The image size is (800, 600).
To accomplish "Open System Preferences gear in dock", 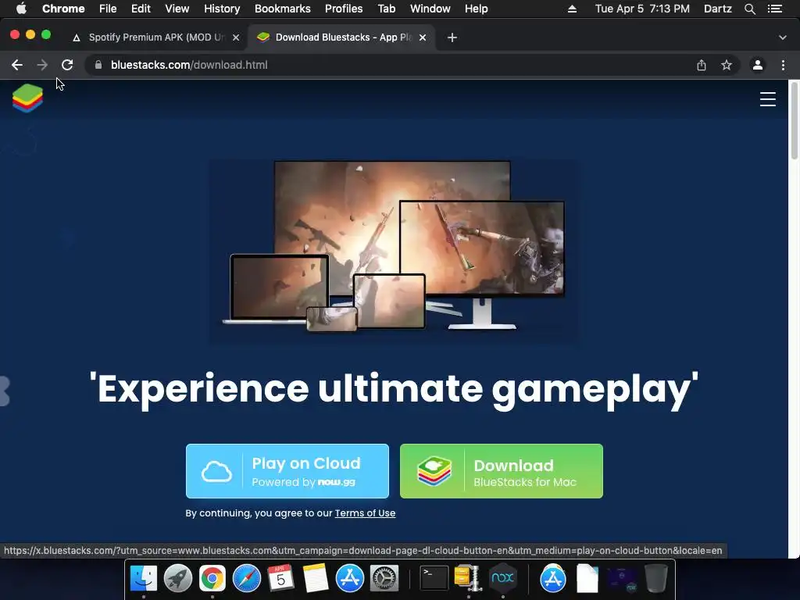I will 384,579.
